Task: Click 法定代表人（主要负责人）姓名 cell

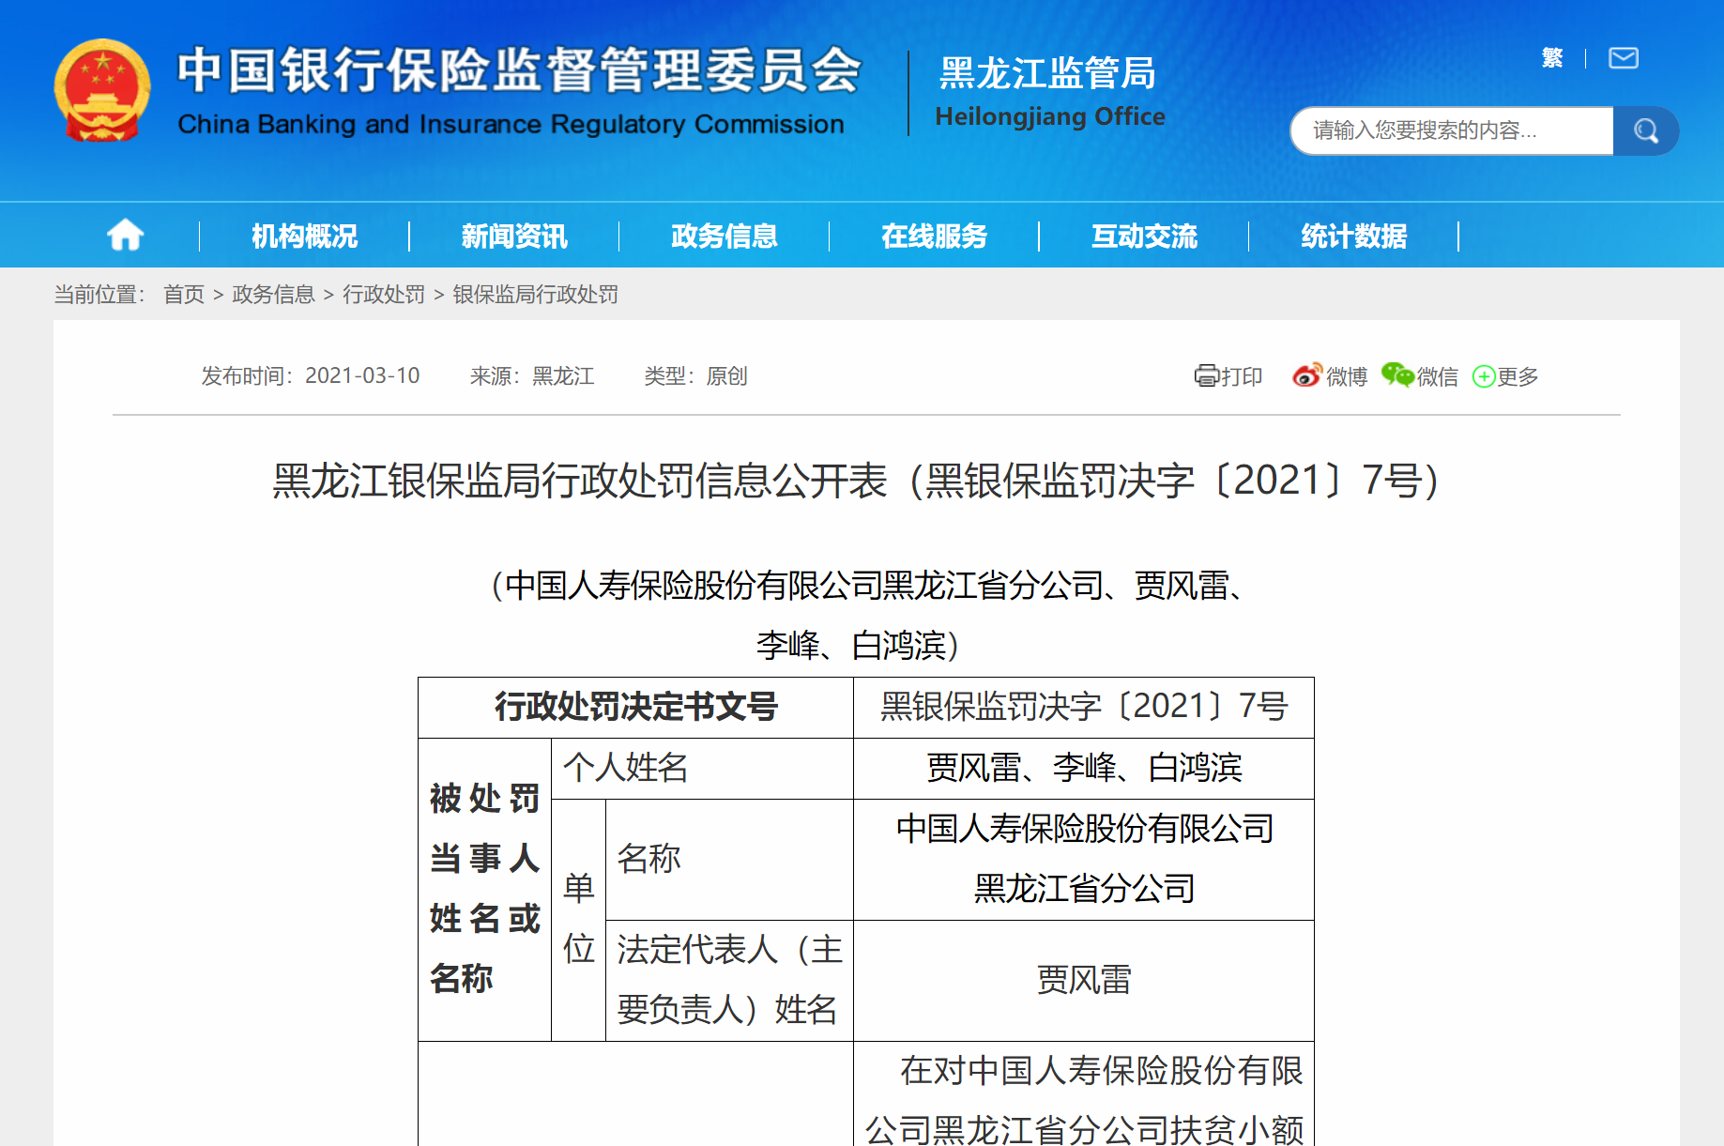Action: point(729,980)
